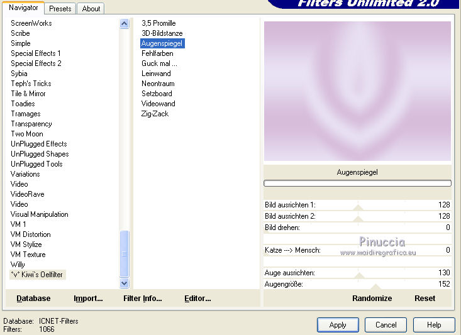This screenshot has height=335, width=461.
Task: Select the 3,5 Promille filter
Action: tap(158, 23)
